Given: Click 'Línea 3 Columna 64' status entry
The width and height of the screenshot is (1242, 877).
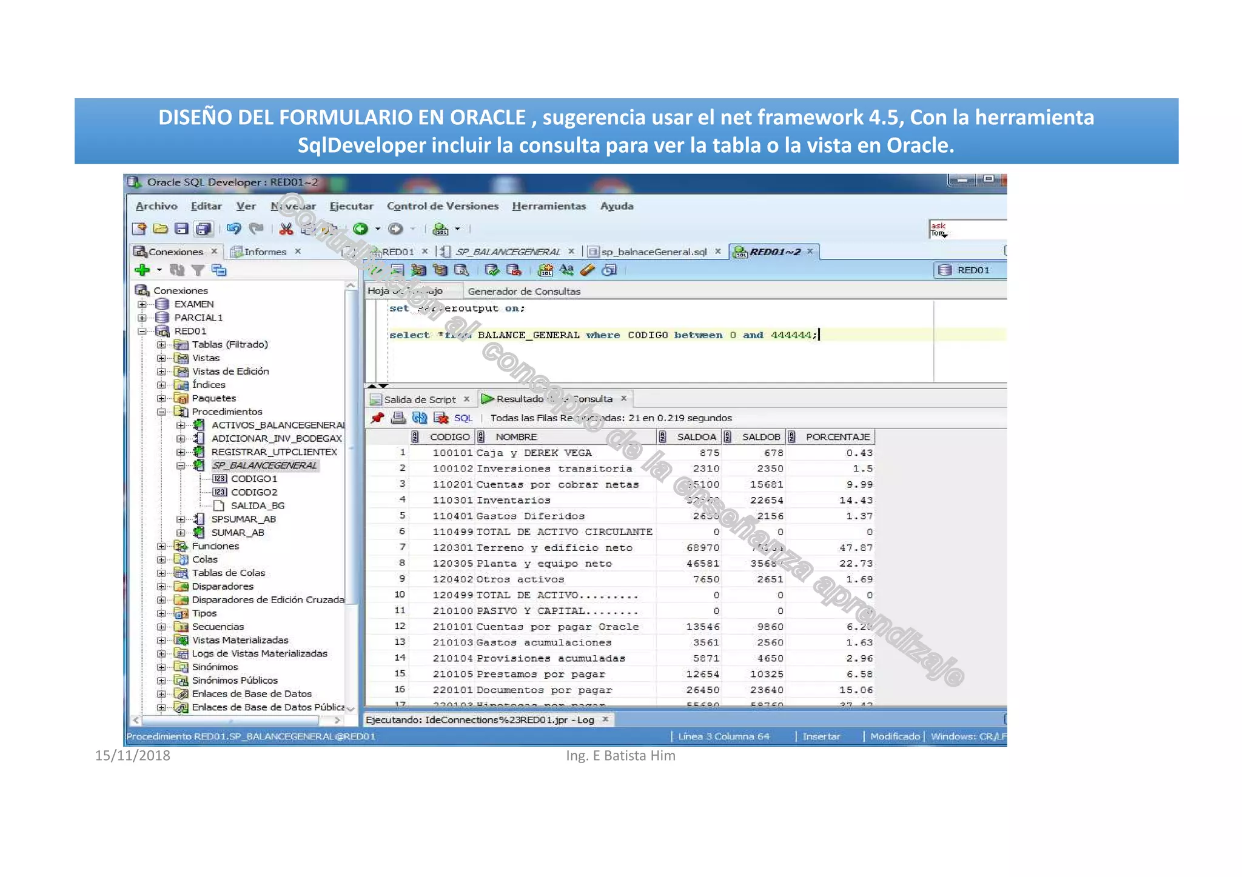Looking at the screenshot, I should pyautogui.click(x=723, y=736).
